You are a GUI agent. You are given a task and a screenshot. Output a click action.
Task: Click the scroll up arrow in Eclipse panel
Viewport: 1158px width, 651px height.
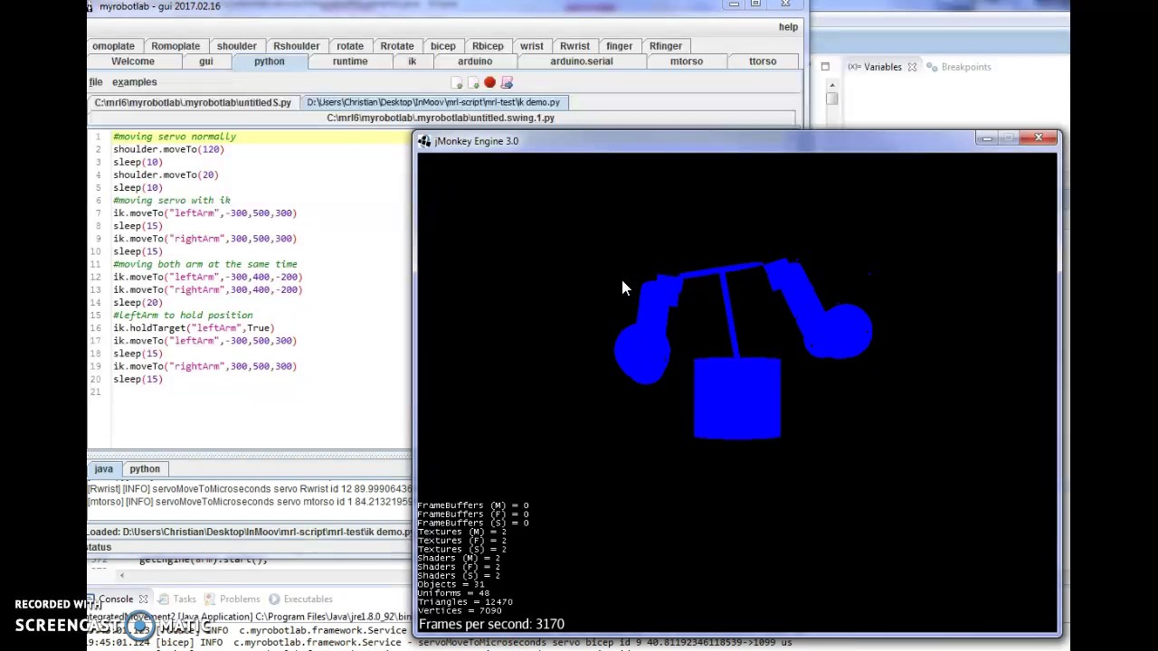(x=831, y=85)
